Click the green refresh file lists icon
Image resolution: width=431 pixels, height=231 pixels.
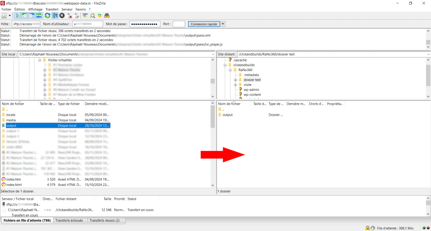click(x=48, y=16)
